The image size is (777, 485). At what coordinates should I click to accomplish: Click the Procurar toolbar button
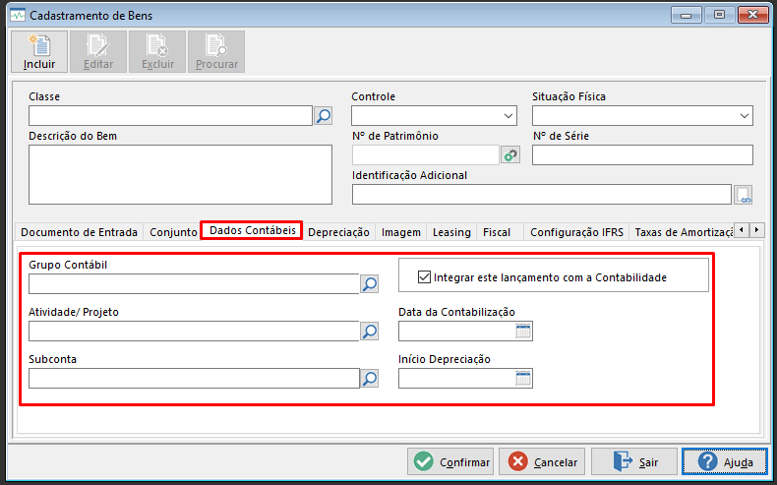pyautogui.click(x=216, y=51)
